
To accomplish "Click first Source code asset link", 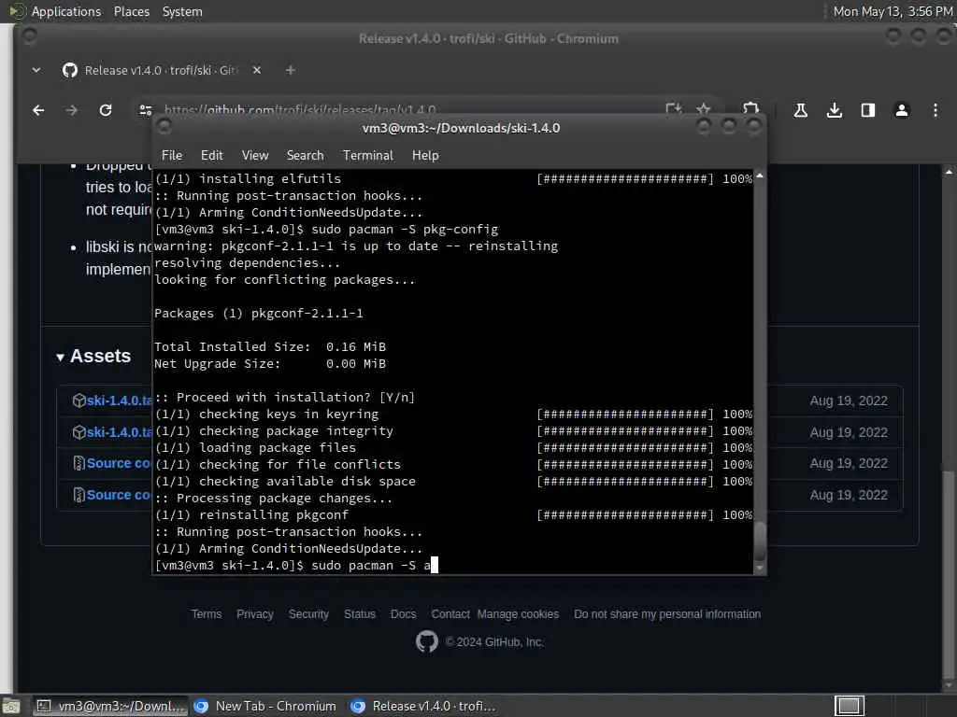I will pyautogui.click(x=119, y=463).
